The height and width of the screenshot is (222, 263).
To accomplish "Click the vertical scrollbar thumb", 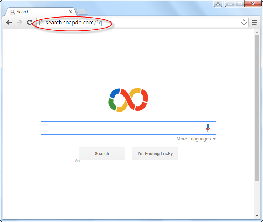I will coord(257,108).
